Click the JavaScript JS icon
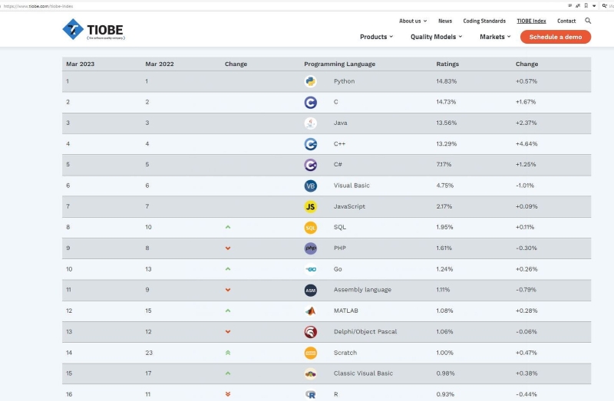The height and width of the screenshot is (401, 614). click(310, 207)
